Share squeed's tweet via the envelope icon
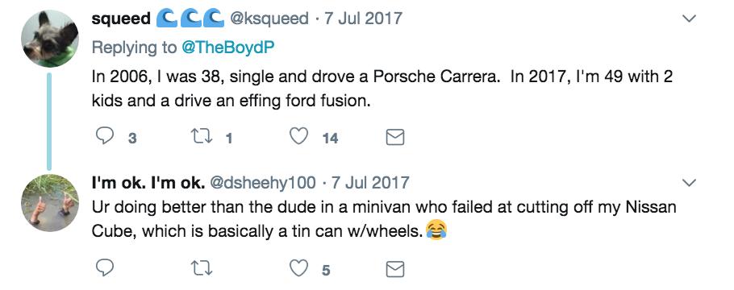 [x=395, y=137]
